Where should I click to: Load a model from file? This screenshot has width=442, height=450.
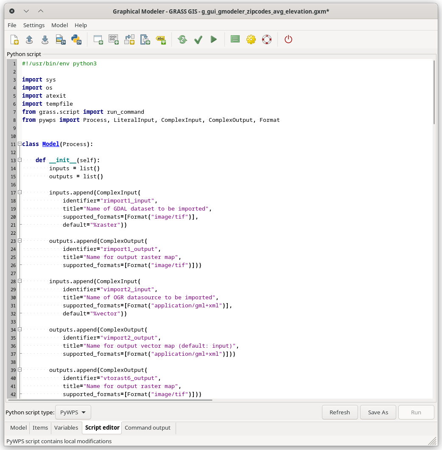tap(29, 39)
